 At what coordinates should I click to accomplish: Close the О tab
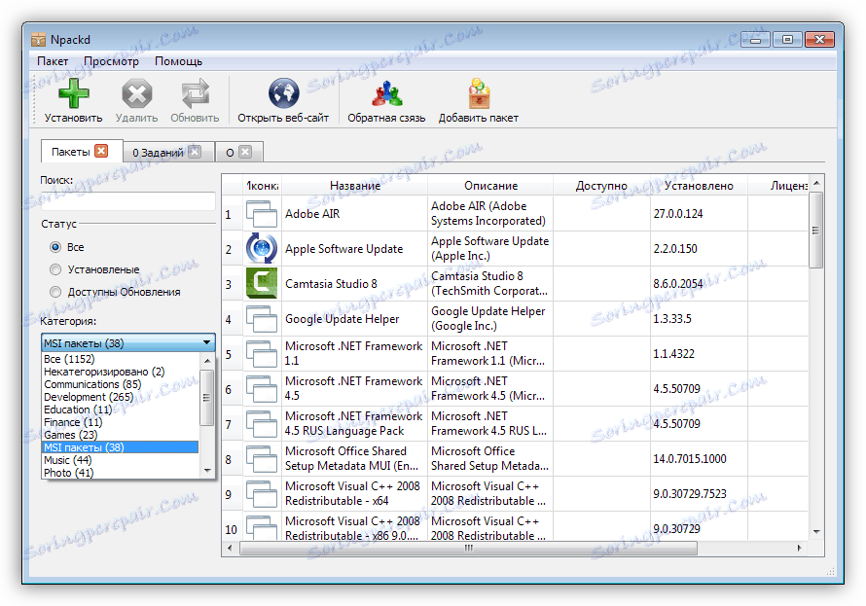(x=245, y=152)
